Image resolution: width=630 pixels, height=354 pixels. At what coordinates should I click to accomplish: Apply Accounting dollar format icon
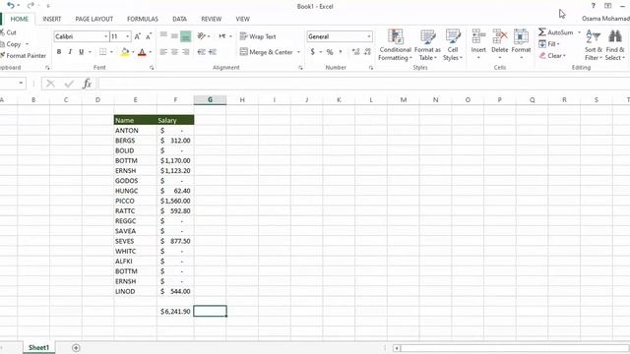coord(313,52)
